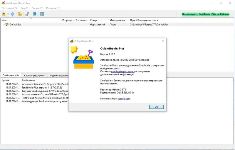Click the sandbox logo image in the About dialog
235x150 pixels.
[82, 58]
